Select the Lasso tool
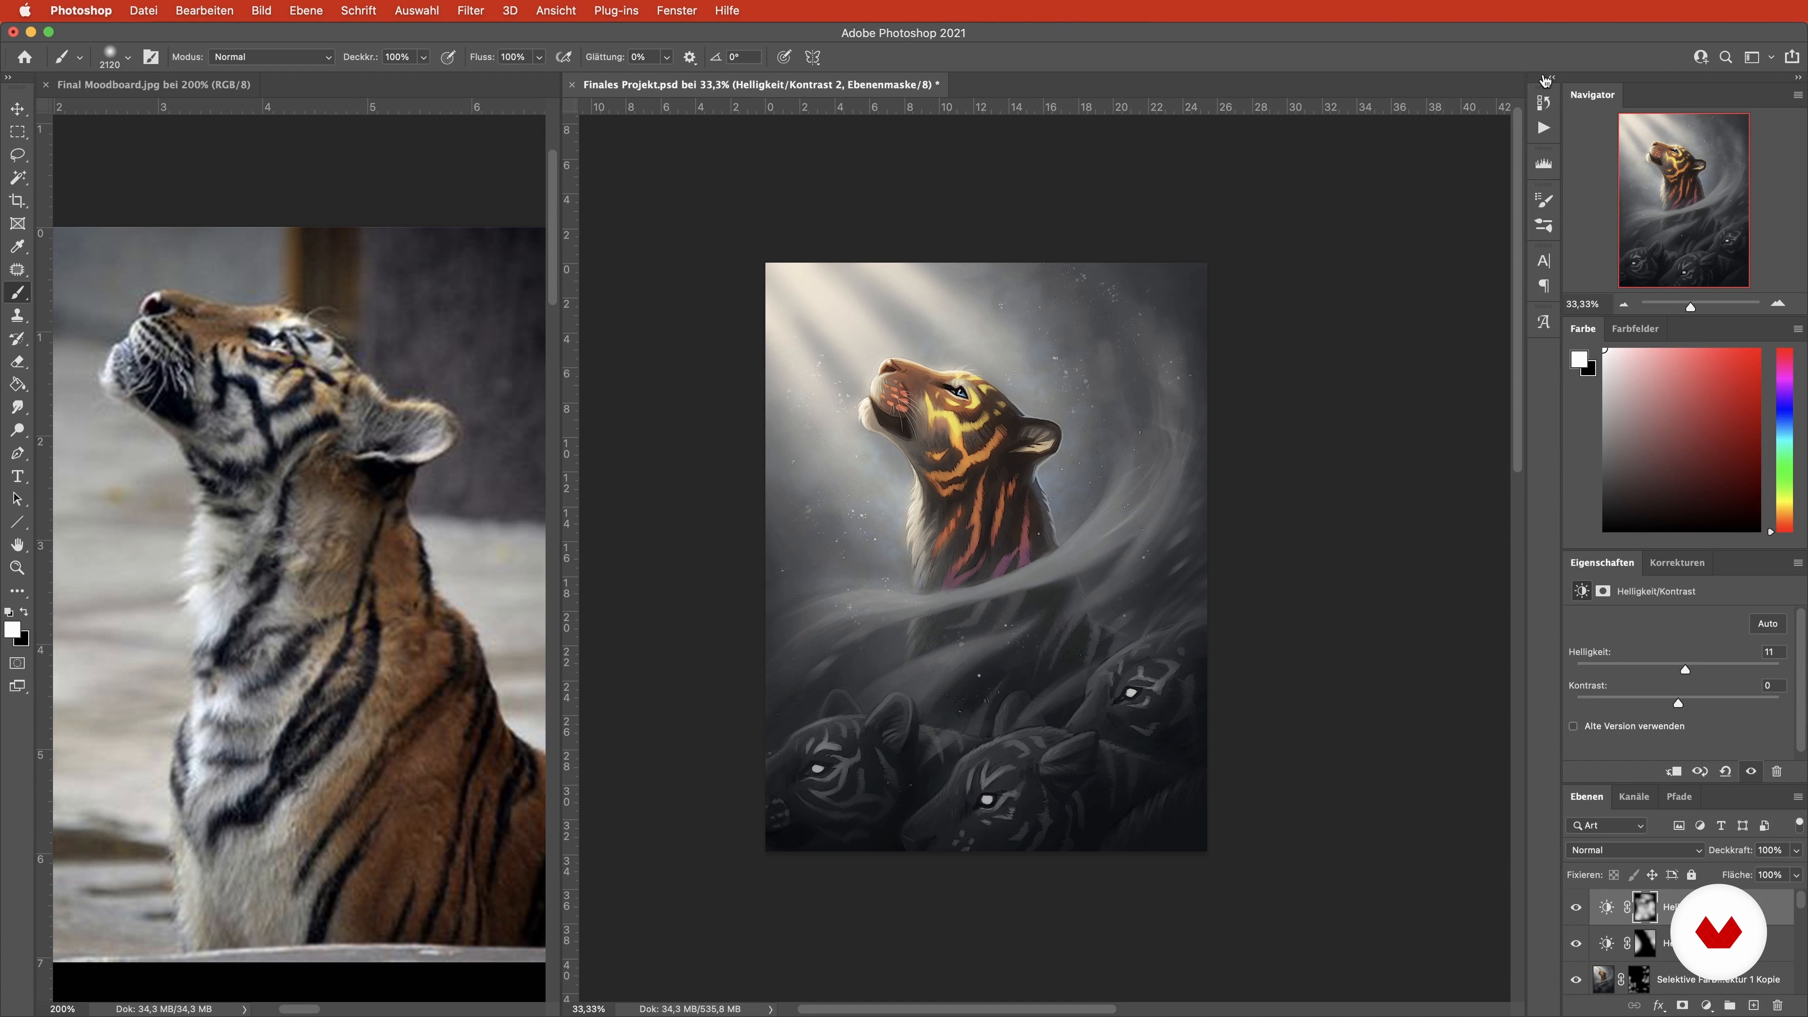This screenshot has width=1808, height=1017. coord(17,154)
